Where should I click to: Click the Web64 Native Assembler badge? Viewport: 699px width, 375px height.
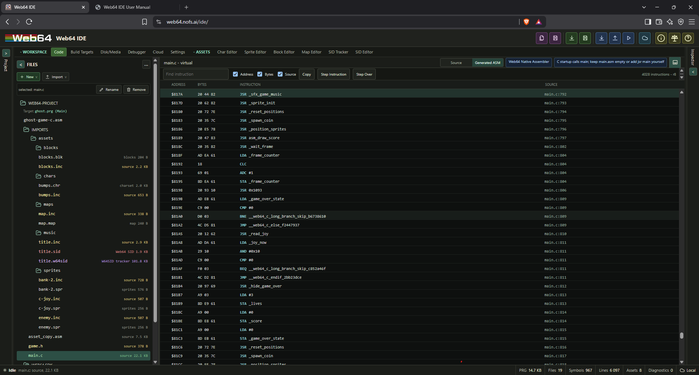click(x=529, y=62)
